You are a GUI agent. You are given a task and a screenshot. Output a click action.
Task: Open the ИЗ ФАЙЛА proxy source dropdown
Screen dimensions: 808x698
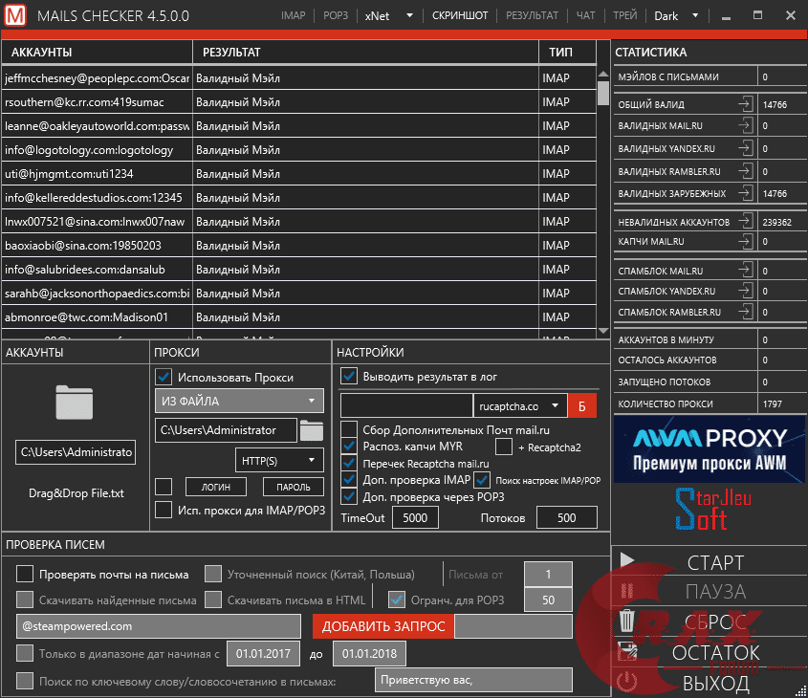tap(239, 401)
